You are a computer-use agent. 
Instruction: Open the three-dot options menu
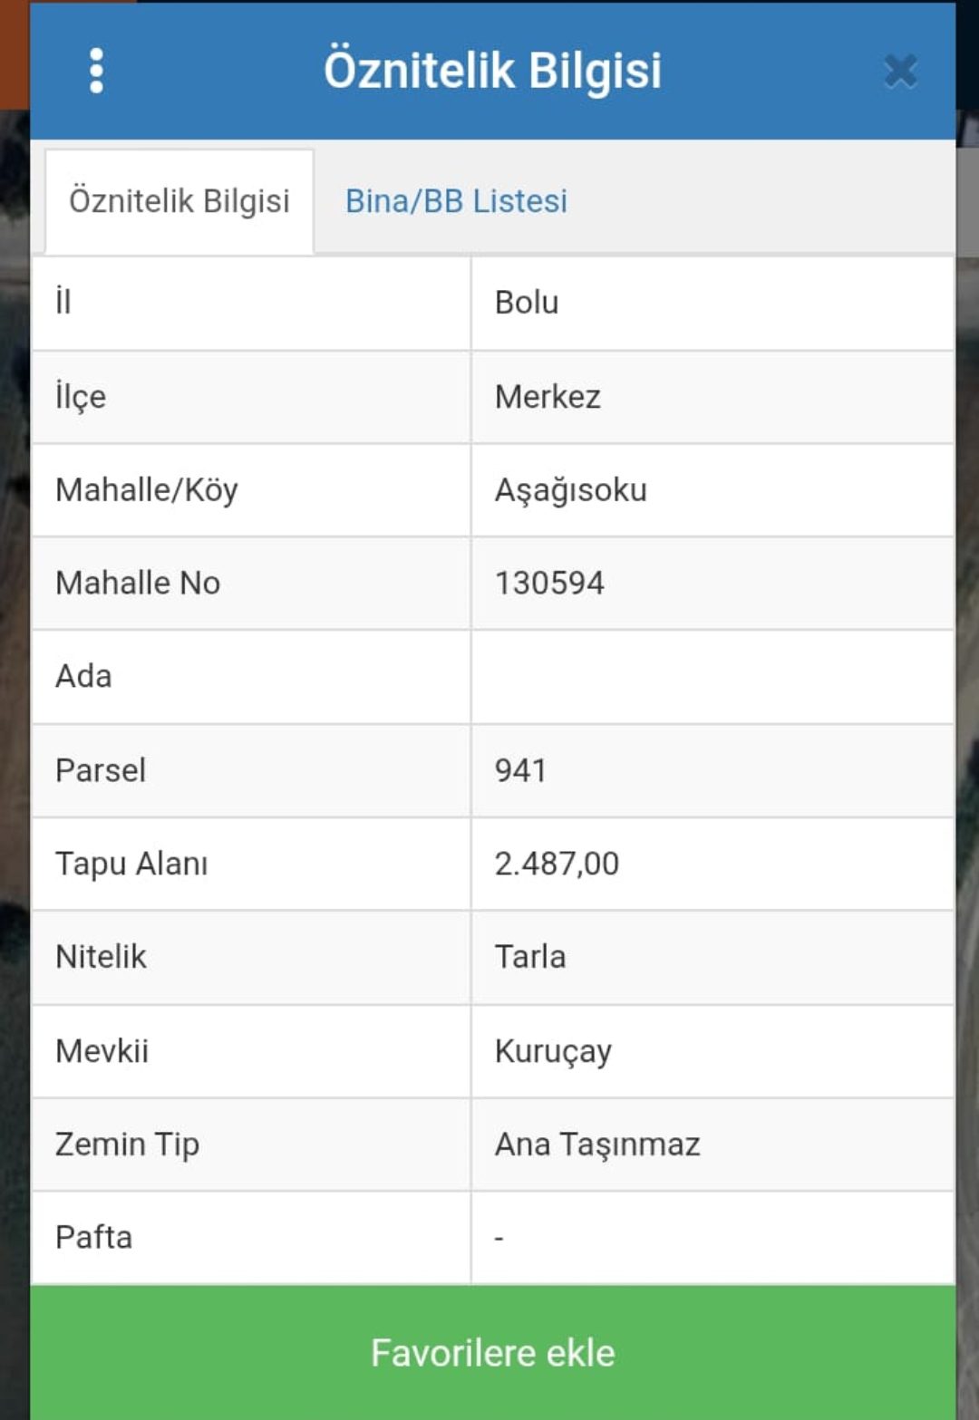click(96, 71)
